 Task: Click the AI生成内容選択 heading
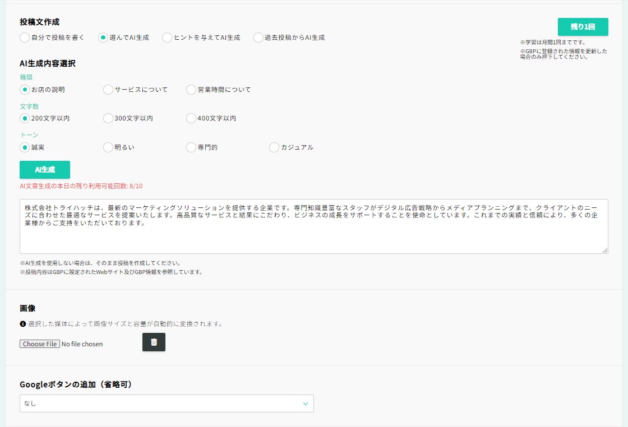coord(48,63)
